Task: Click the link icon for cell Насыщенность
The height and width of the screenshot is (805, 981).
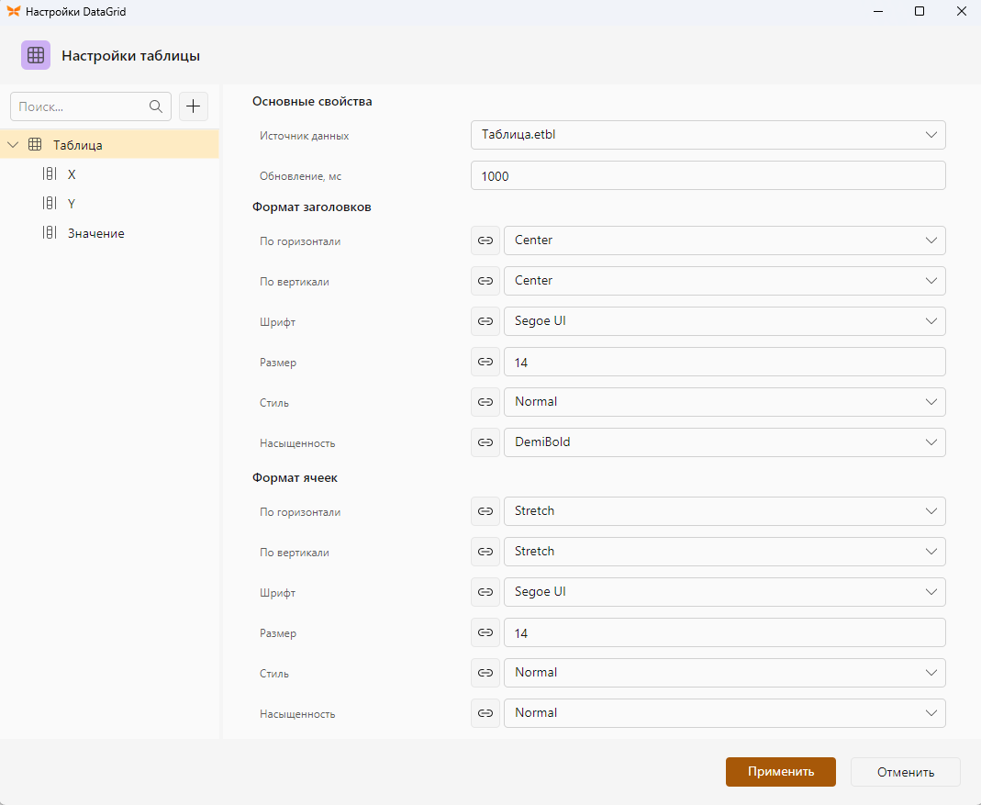Action: 485,713
